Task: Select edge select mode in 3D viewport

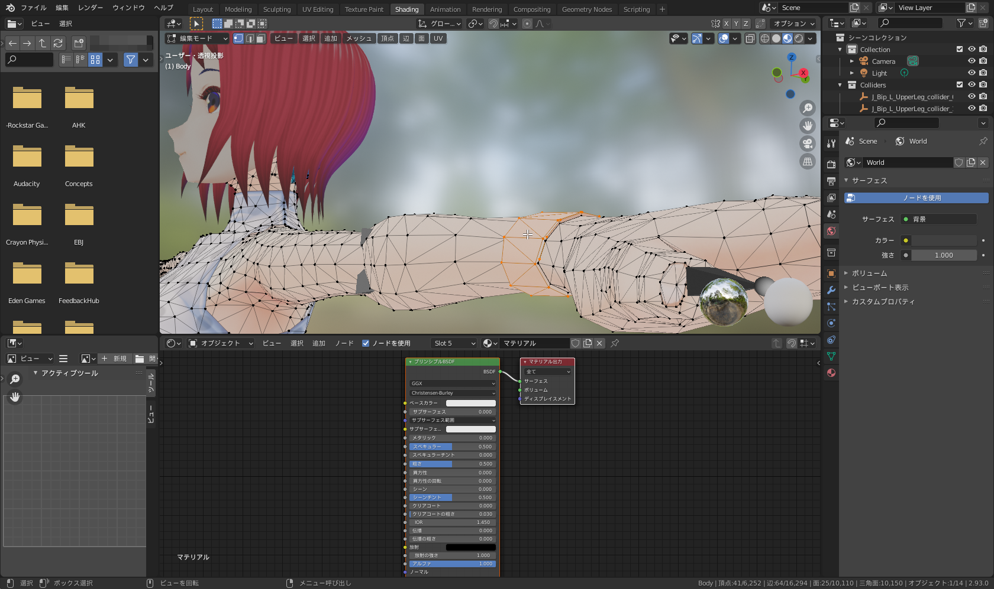Action: click(250, 38)
